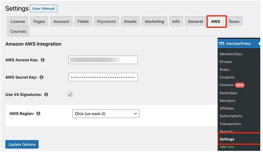
Task: Switch to the General tab
Action: click(x=195, y=21)
